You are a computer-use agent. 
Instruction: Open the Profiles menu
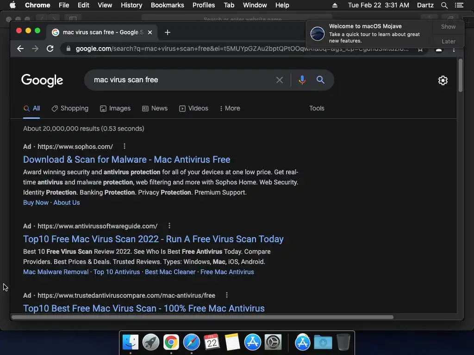(x=204, y=5)
